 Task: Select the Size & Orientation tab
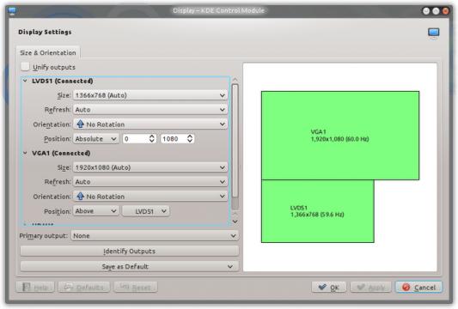(x=48, y=52)
